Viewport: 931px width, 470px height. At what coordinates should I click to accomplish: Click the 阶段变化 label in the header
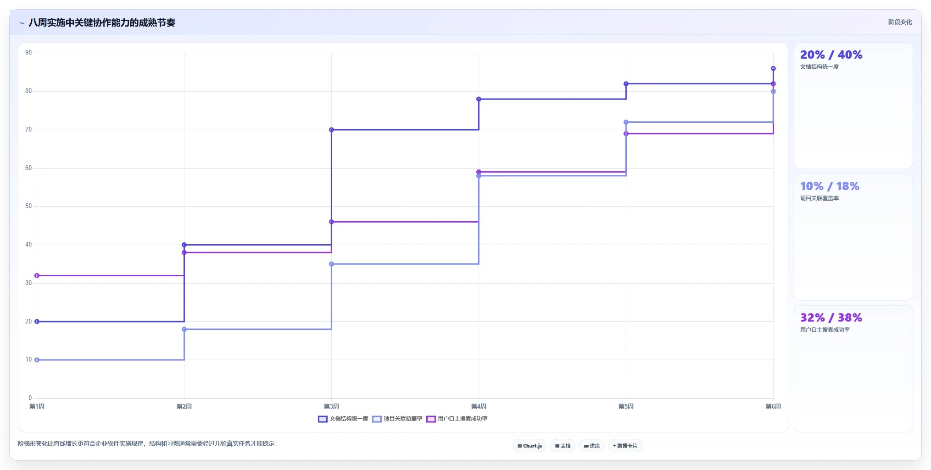point(900,22)
